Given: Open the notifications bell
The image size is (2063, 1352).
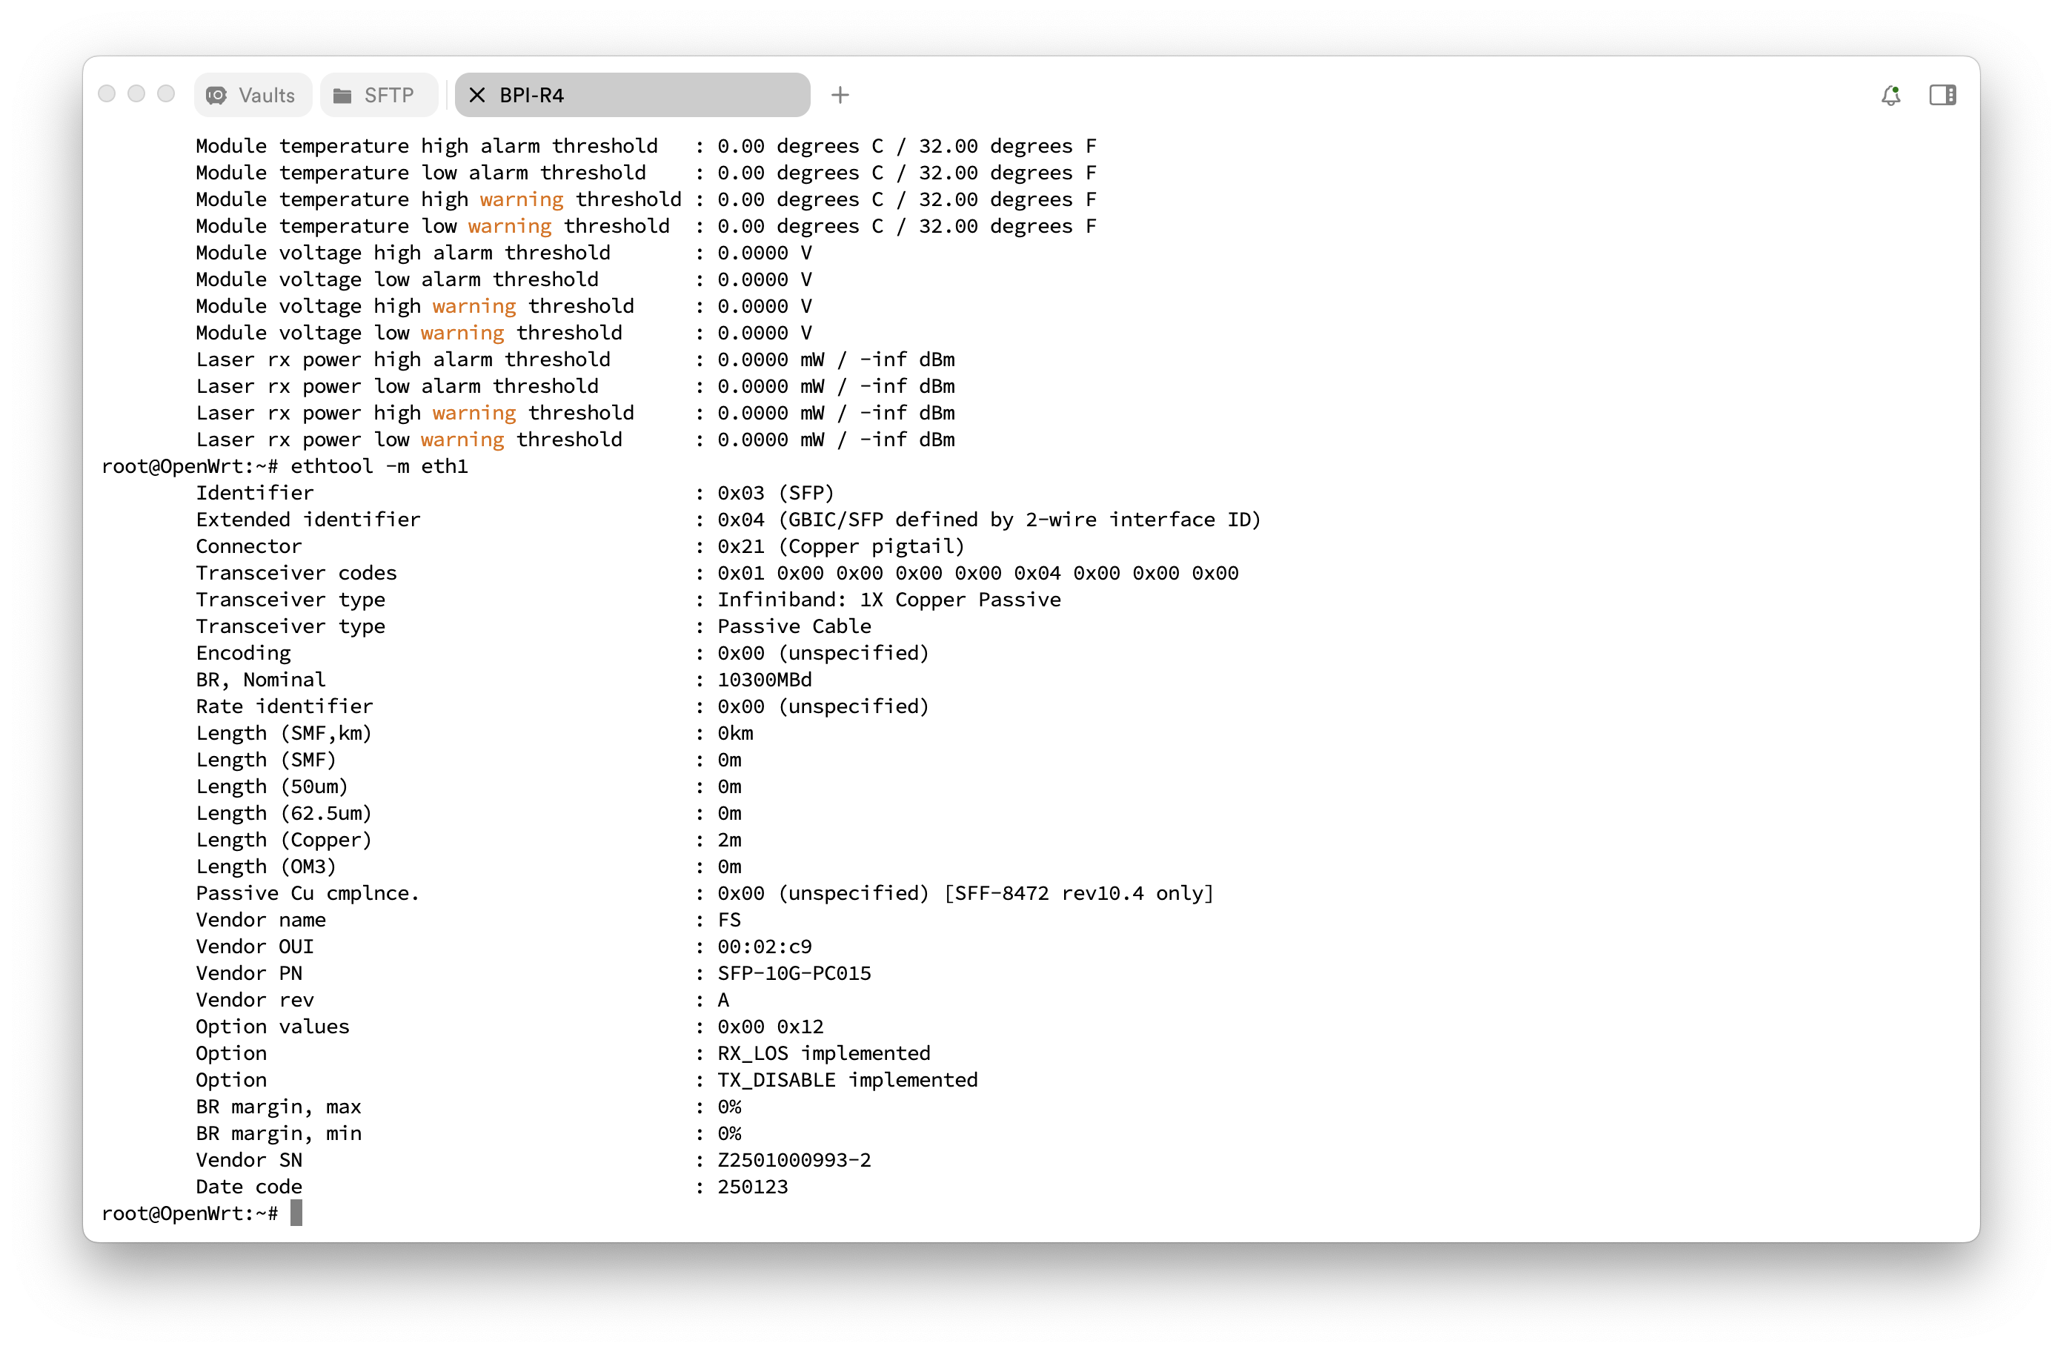Looking at the screenshot, I should tap(1890, 96).
